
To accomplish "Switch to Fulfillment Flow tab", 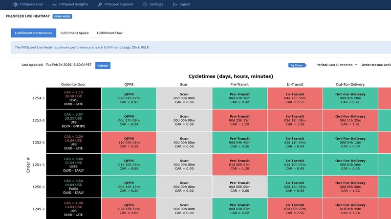I will tap(109, 33).
